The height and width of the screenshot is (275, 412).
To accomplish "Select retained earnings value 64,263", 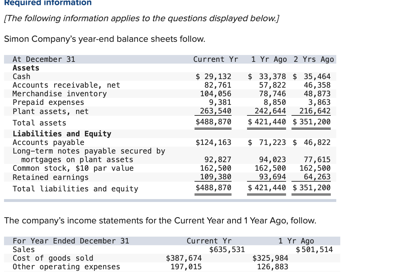I will pyautogui.click(x=317, y=177).
